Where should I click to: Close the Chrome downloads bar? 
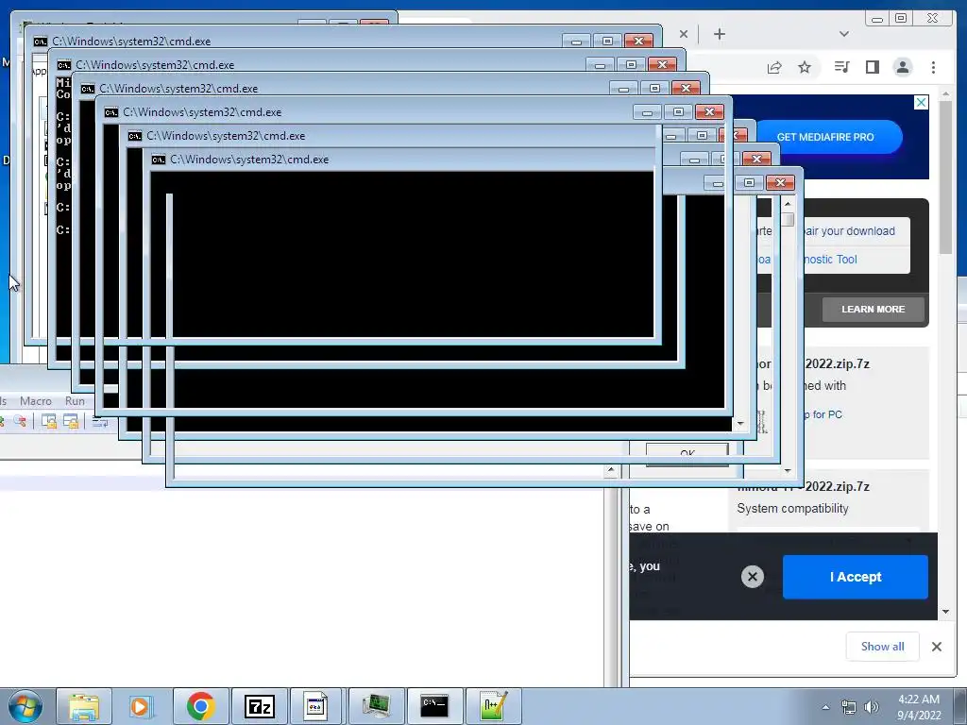937,646
